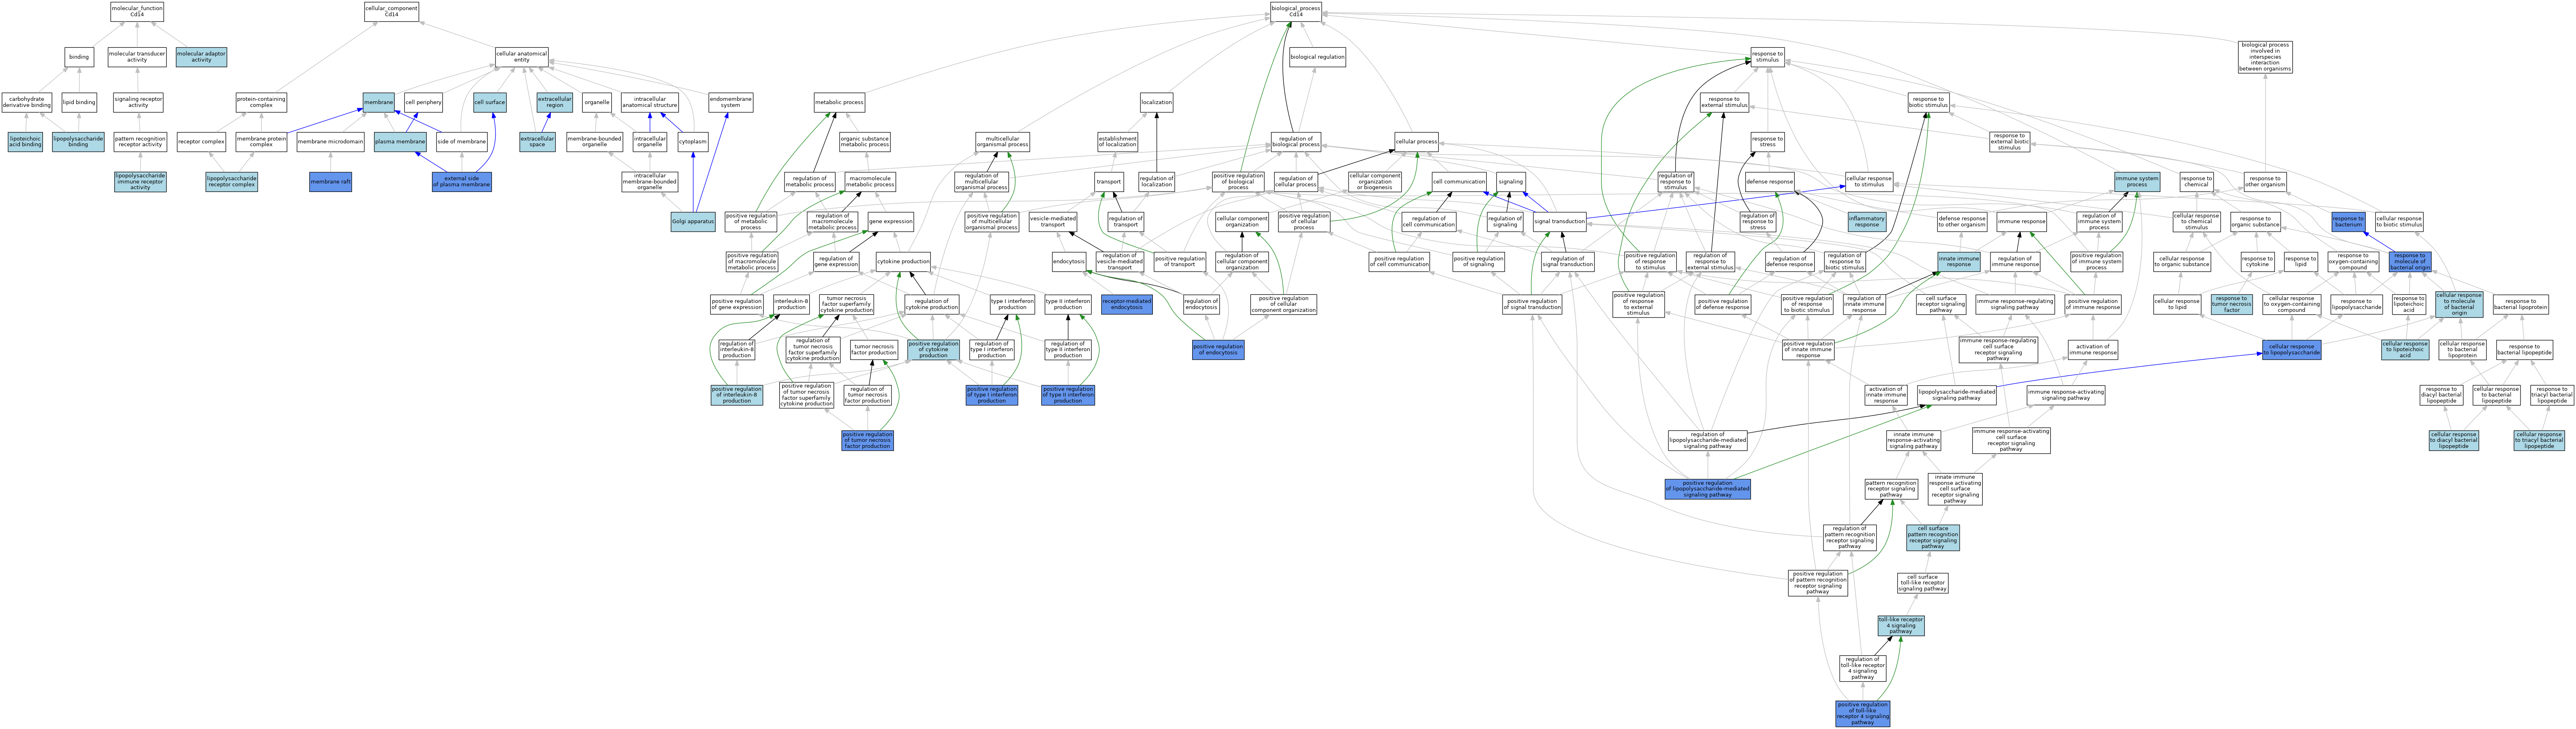Image resolution: width=2576 pixels, height=729 pixels.
Task: Click 'cellular response to lipopolysaccharide' node
Action: 2292,350
